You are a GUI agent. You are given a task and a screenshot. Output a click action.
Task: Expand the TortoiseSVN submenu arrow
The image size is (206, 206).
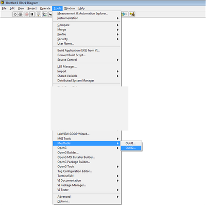[x=117, y=176]
